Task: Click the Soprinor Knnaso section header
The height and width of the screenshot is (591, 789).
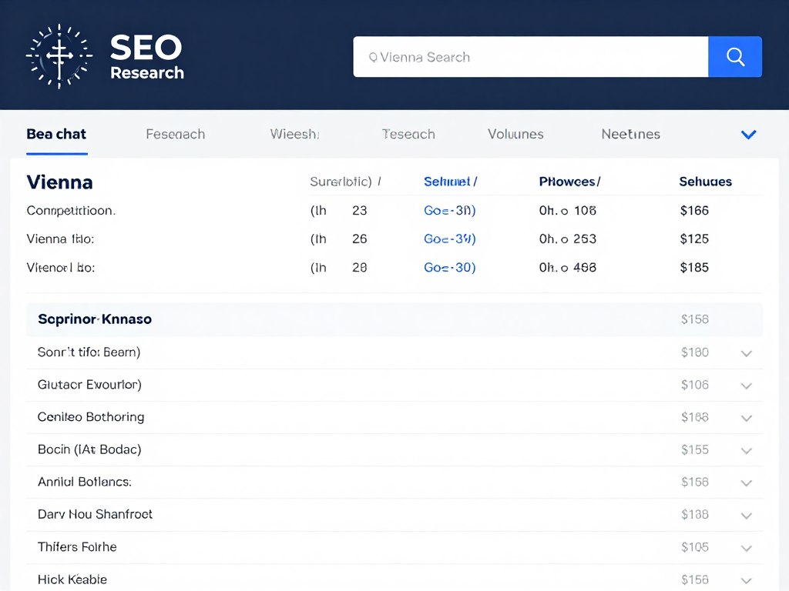Action: 394,319
